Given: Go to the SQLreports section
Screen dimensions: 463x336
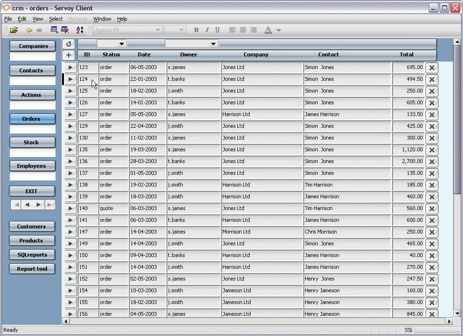Looking at the screenshot, I should [x=31, y=254].
